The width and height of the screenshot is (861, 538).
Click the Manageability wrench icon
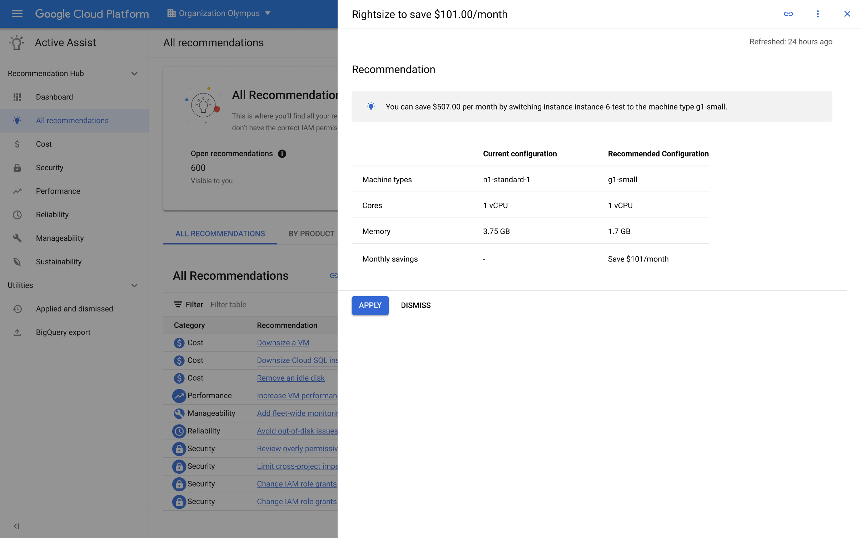(18, 238)
